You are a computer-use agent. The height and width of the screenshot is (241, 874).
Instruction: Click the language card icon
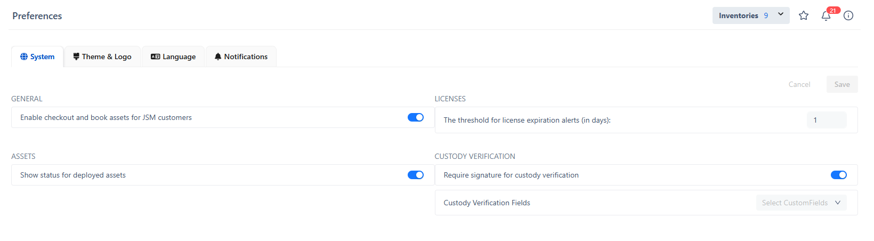point(156,57)
